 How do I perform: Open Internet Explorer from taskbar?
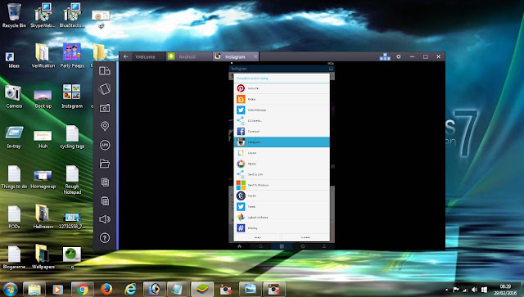click(x=130, y=290)
